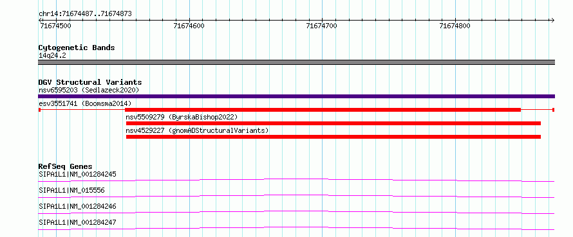Click the 71674500 ruler coordinate
Screen dimensions: 573x237
tap(55, 26)
